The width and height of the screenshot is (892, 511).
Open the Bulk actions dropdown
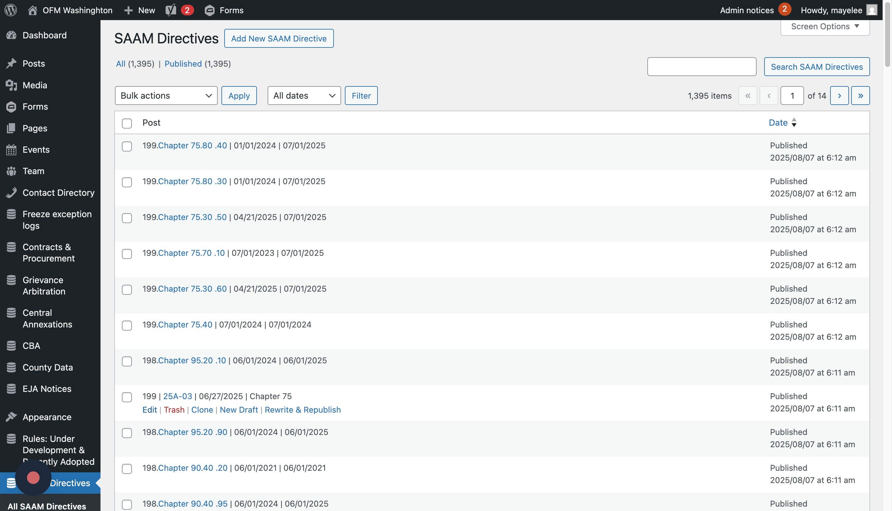(166, 96)
